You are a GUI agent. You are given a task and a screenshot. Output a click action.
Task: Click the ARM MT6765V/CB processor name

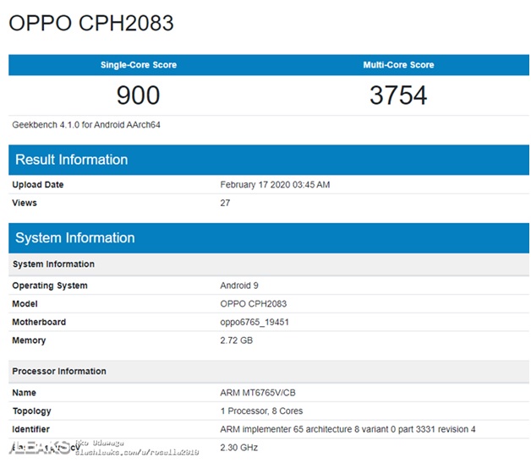pyautogui.click(x=258, y=393)
